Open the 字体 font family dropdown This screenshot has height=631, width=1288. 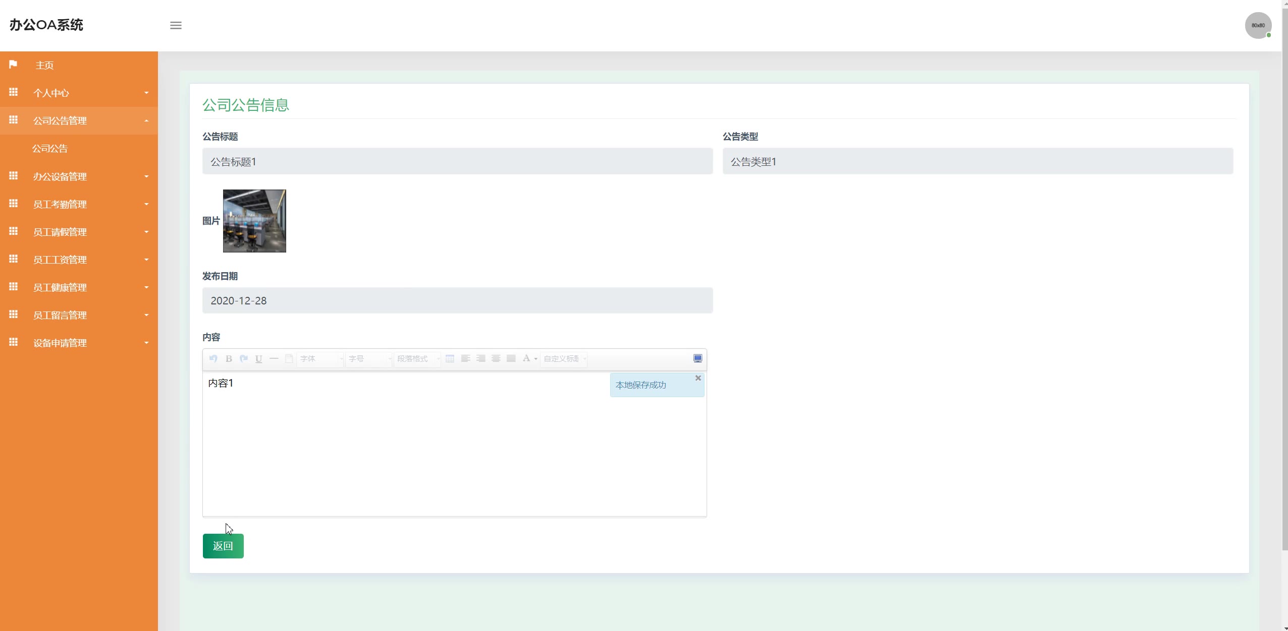pyautogui.click(x=320, y=359)
